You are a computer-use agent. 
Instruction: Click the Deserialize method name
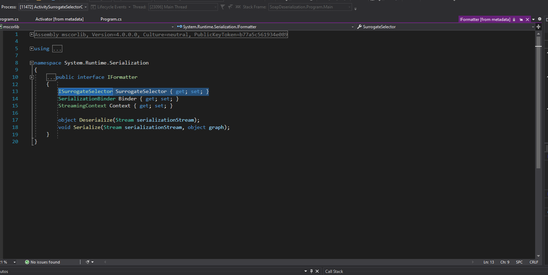coord(96,120)
